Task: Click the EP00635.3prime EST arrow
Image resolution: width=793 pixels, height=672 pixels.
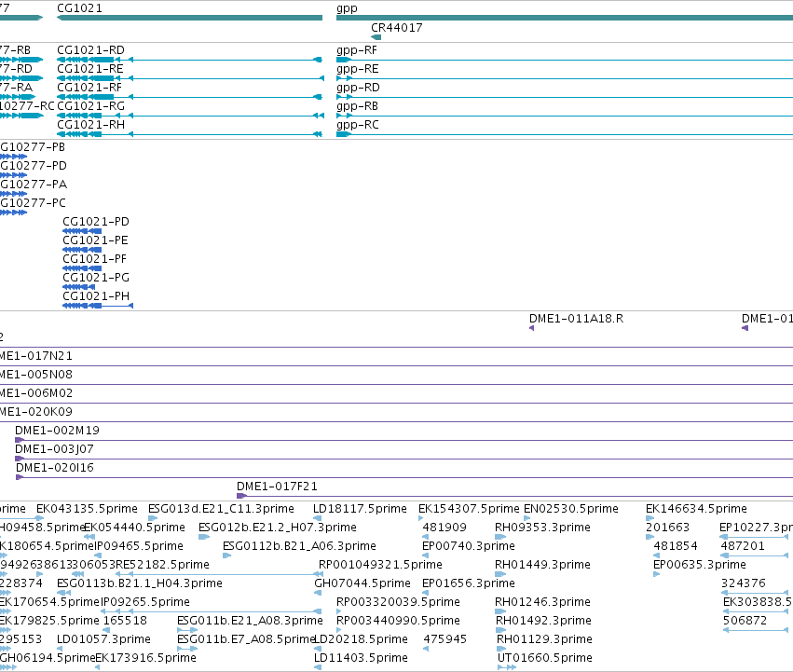Action: point(656,574)
